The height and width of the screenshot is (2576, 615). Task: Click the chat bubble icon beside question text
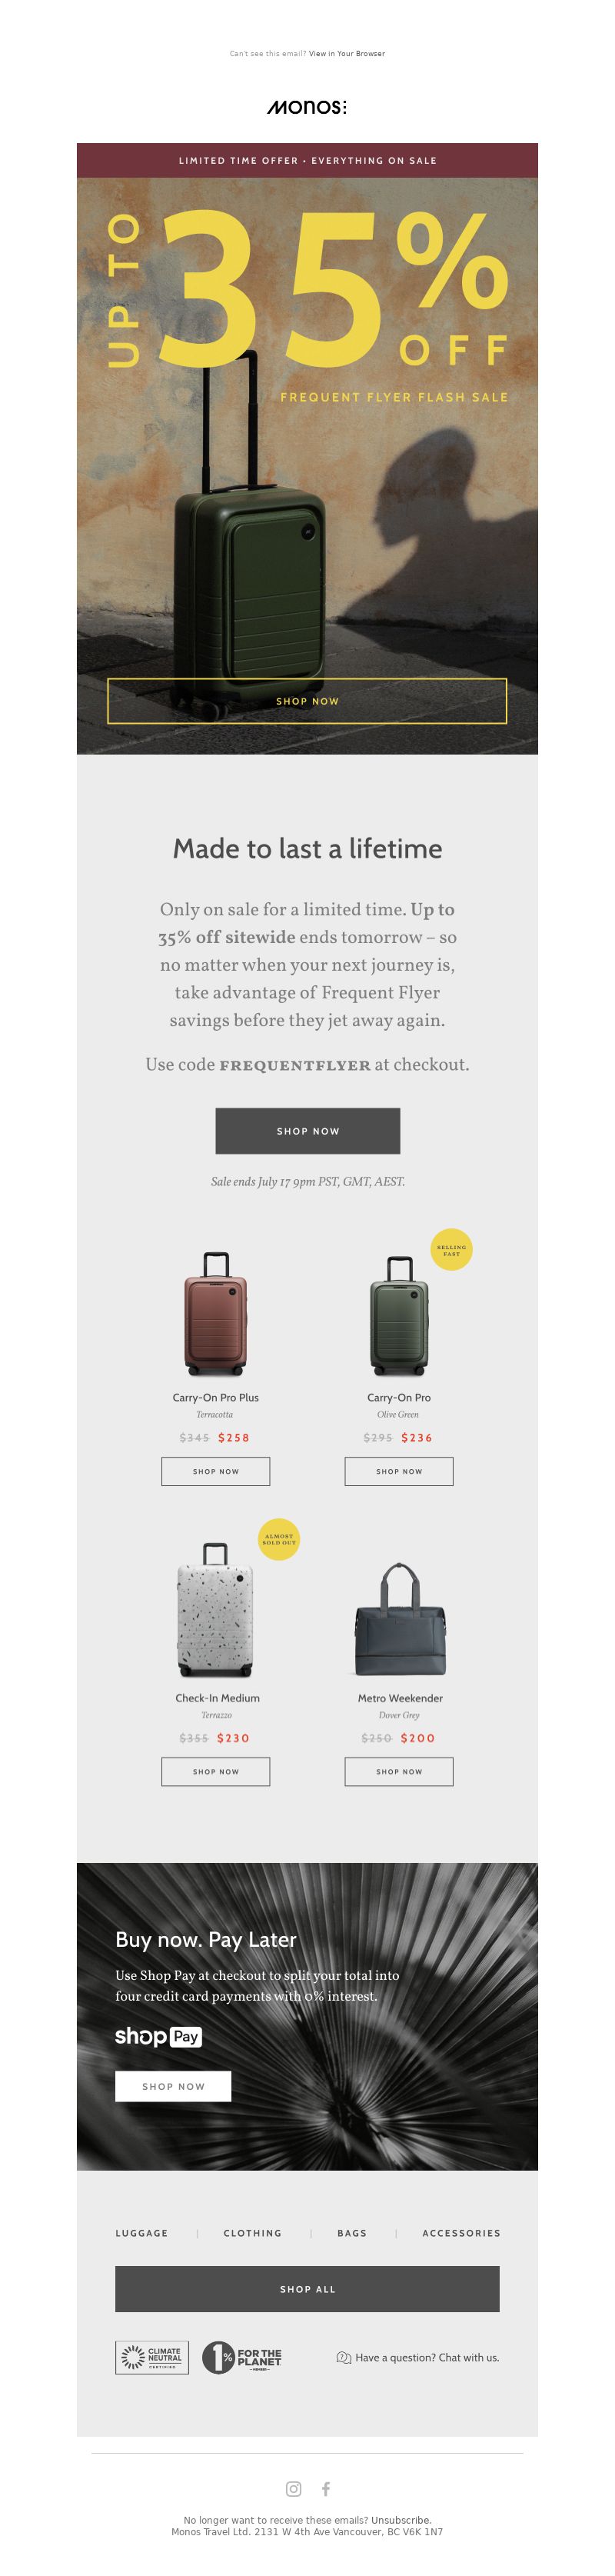click(x=344, y=2358)
